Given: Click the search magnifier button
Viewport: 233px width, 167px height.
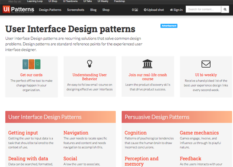Looking at the screenshot, I should (x=225, y=9).
